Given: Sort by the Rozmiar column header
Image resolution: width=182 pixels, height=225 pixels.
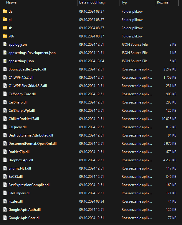Looking at the screenshot, I should click(x=163, y=2).
